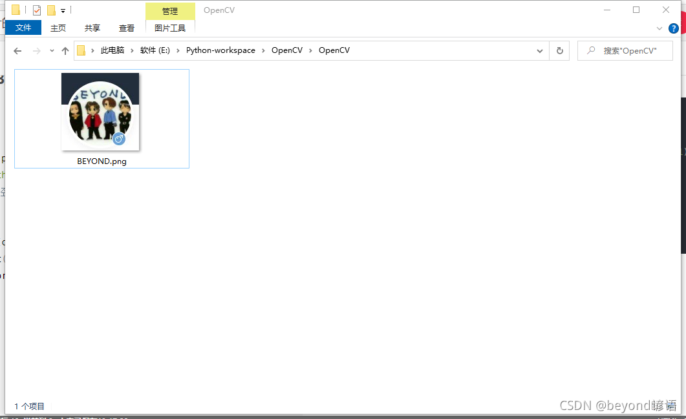Screen dimensions: 686x419
Task: Open the 图片工具 ribbon tab
Action: coord(170,28)
